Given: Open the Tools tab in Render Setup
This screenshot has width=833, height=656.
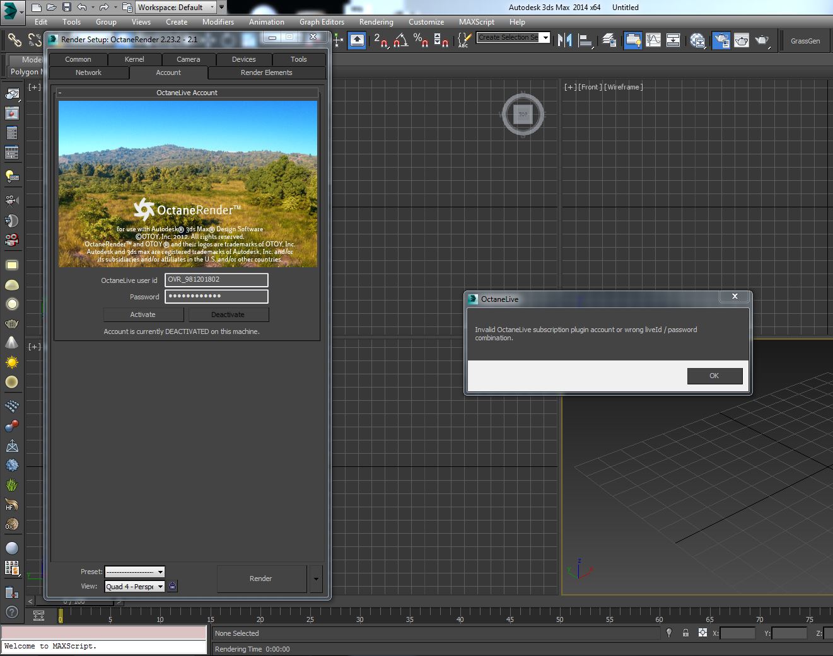Looking at the screenshot, I should click(299, 59).
